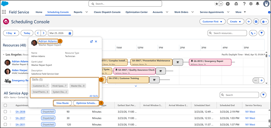Expand the Reports tab dropdown chevron
271x128 pixels.
coord(87,12)
